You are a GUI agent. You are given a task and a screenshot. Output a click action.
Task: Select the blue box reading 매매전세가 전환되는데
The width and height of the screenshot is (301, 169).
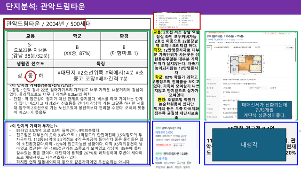click(264, 110)
